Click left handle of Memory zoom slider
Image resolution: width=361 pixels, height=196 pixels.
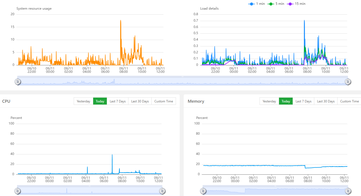[203, 191]
